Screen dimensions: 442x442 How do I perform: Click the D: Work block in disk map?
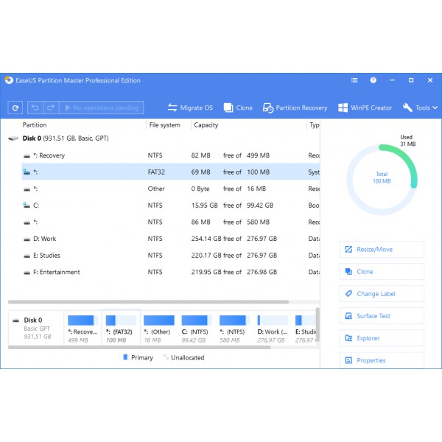[x=273, y=328]
